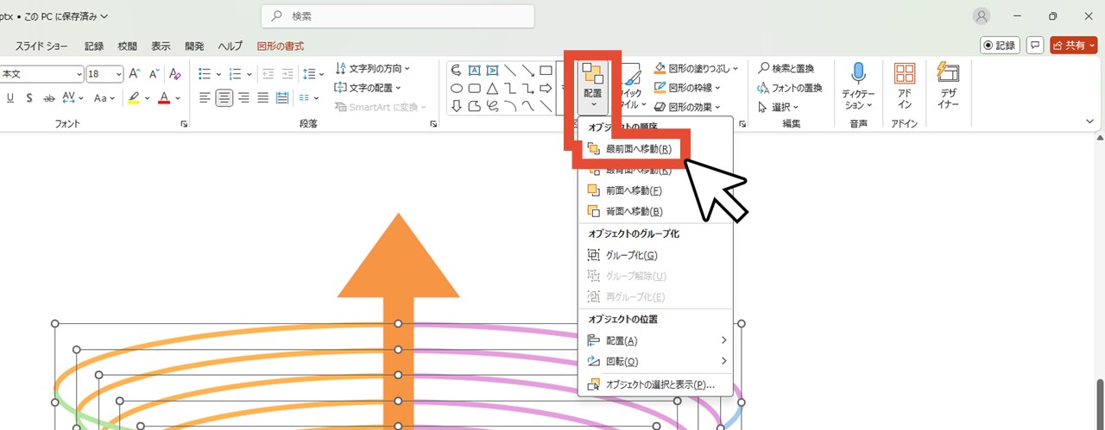This screenshot has width=1105, height=430.
Task: Click the increase font size icon
Action: tap(134, 74)
